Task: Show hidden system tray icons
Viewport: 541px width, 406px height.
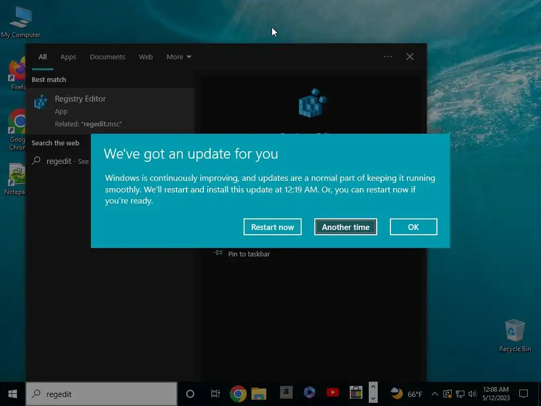Action: [x=435, y=394]
